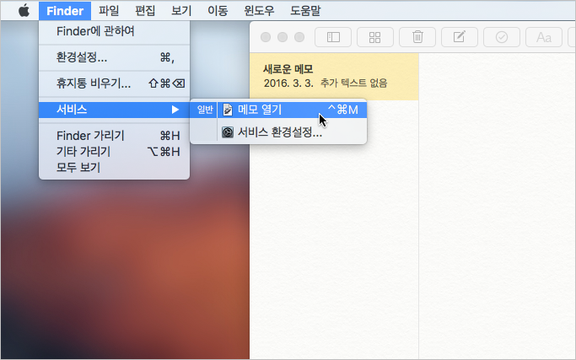Open the 도움말 menu
Viewport: 576px width, 360px height.
pos(305,11)
